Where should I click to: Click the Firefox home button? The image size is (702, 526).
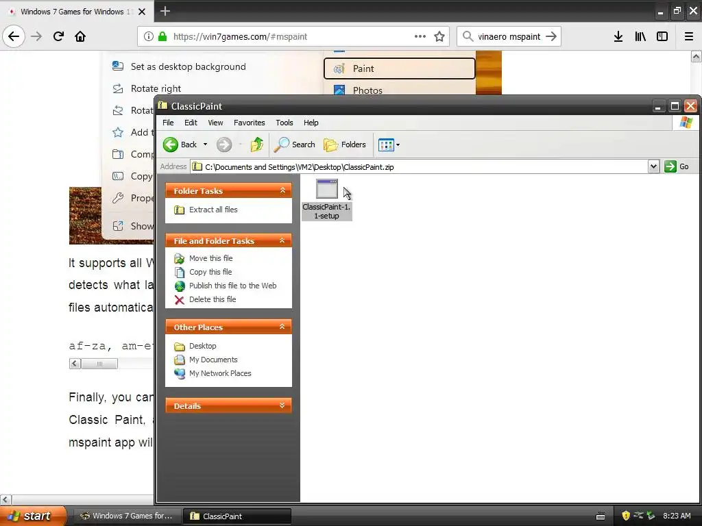pyautogui.click(x=80, y=36)
